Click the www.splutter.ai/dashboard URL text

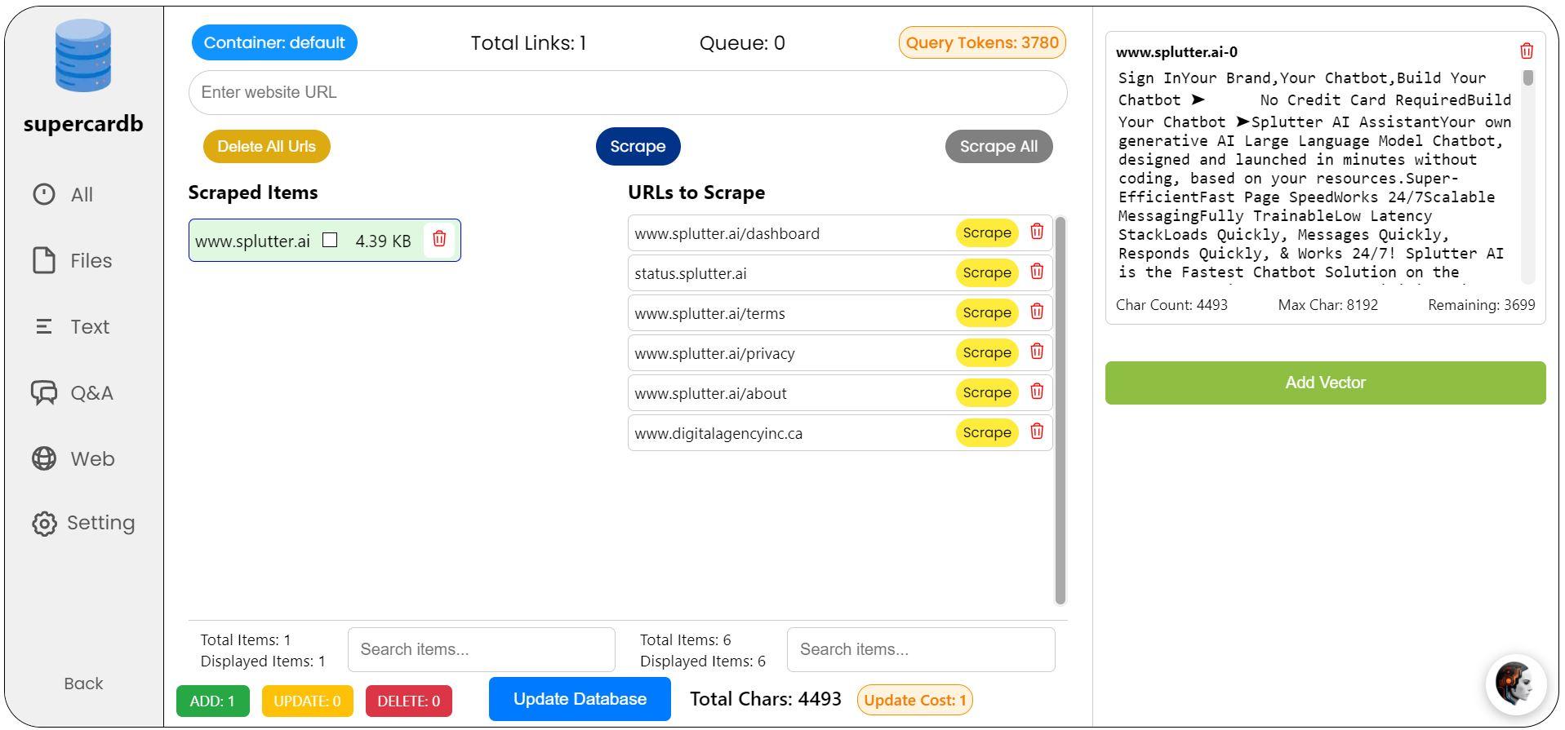coord(727,233)
